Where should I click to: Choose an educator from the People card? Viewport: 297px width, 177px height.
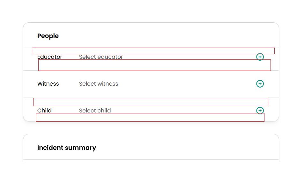point(101,57)
